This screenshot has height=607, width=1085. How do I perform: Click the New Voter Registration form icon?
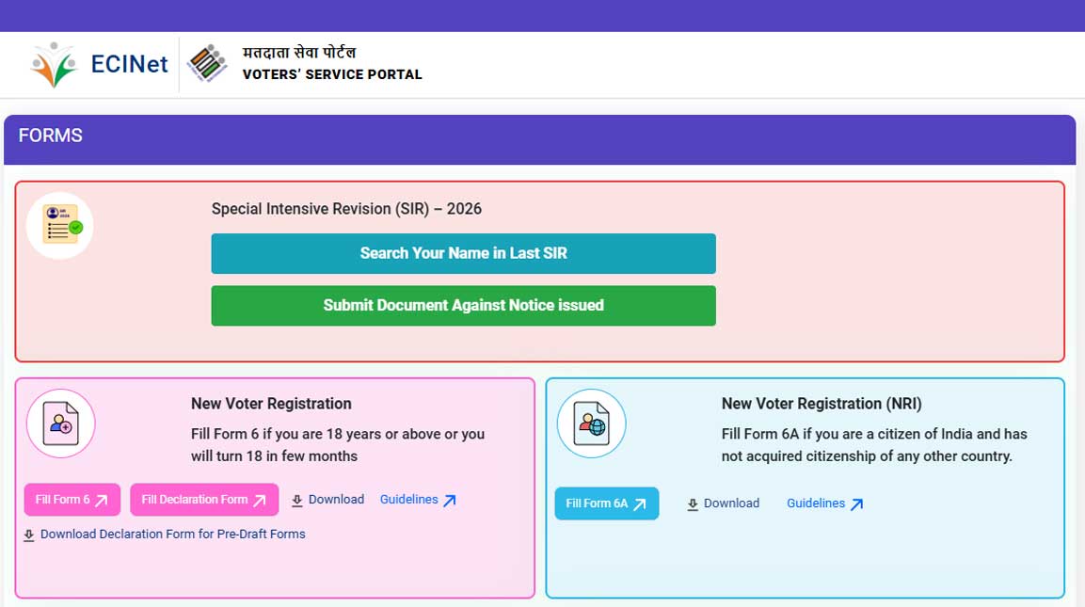click(60, 423)
